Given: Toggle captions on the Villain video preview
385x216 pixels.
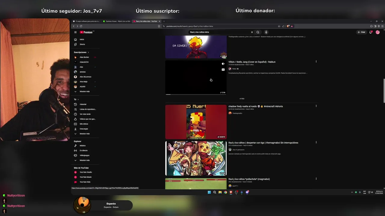Looking at the screenshot, I should coord(223,70).
